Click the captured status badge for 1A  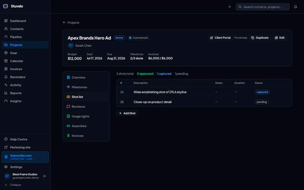tap(262, 92)
